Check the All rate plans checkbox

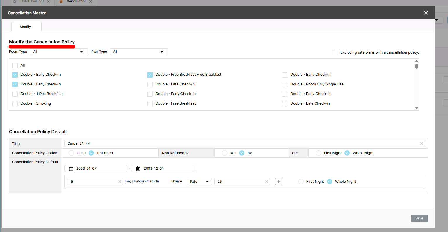[15, 66]
